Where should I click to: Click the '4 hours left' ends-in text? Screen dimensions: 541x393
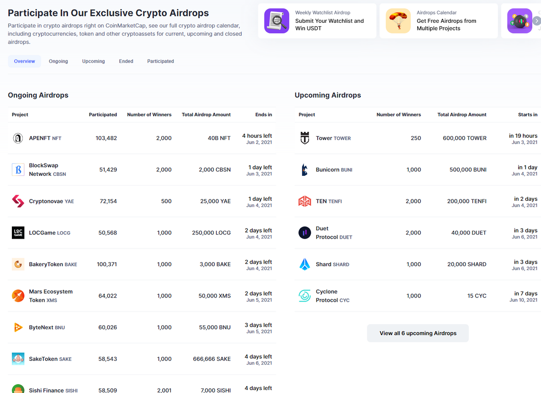tap(257, 136)
